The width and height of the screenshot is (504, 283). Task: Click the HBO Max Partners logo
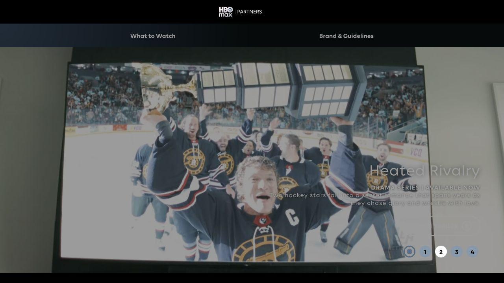click(240, 12)
